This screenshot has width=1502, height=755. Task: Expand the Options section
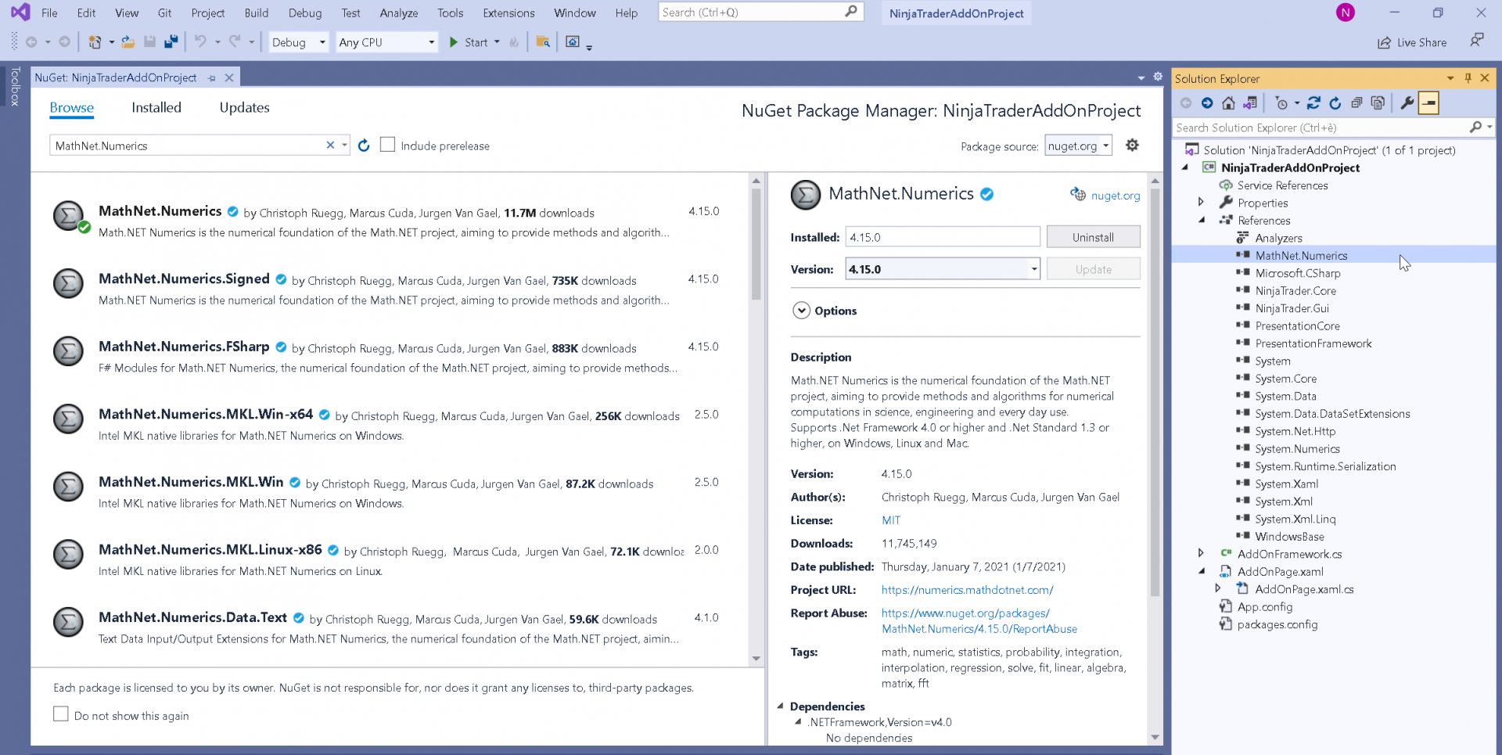801,311
